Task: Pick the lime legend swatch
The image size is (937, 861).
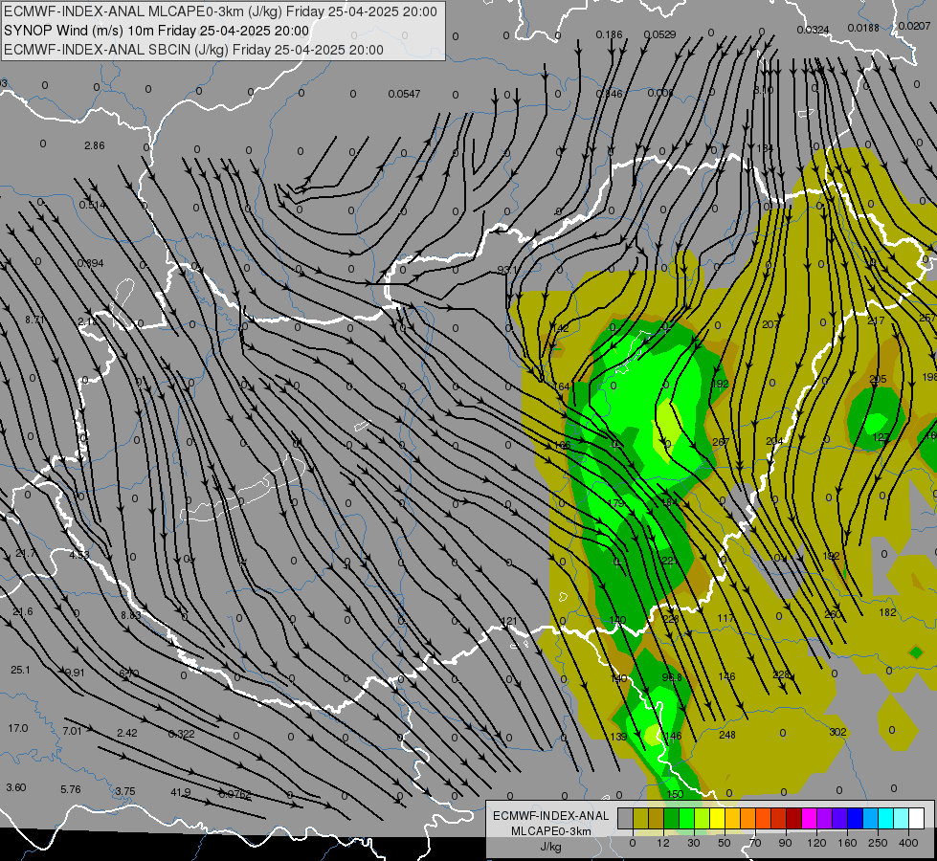Action: click(702, 819)
